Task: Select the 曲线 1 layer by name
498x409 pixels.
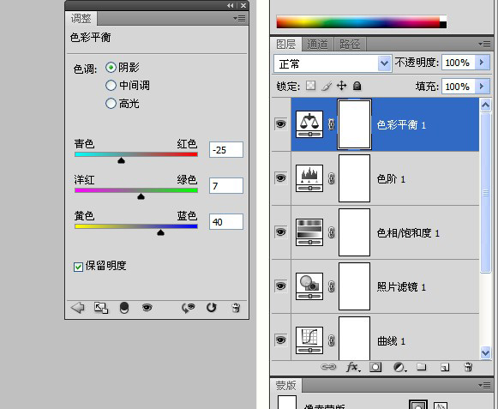Action: click(x=391, y=341)
